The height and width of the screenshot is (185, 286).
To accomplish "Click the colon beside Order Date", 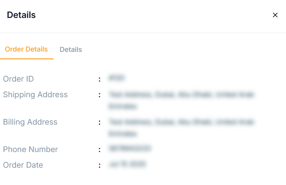I will pyautogui.click(x=99, y=165).
